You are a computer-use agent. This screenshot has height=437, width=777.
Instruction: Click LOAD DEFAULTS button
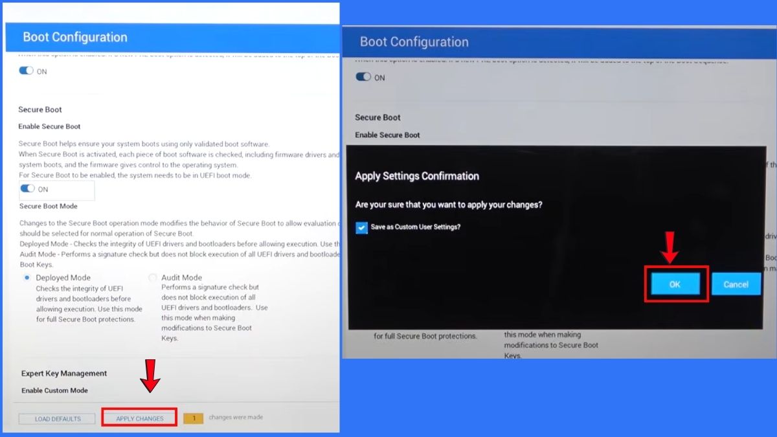(58, 419)
